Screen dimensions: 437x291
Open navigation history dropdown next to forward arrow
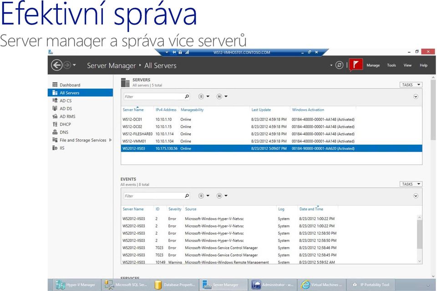pos(74,65)
